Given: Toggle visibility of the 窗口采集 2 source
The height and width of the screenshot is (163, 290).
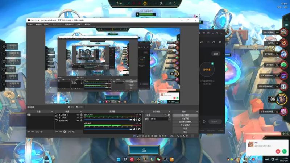Looking at the screenshot, I should (x=78, y=115).
